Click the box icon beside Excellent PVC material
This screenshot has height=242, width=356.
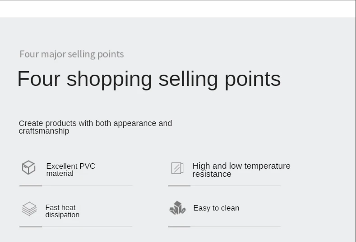pyautogui.click(x=28, y=167)
